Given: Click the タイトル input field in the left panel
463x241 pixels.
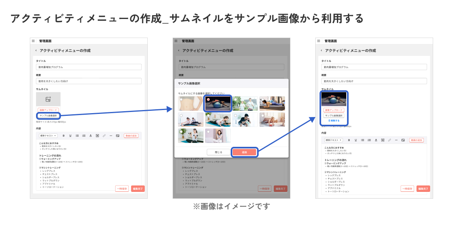Looking at the screenshot, I should pos(89,67).
